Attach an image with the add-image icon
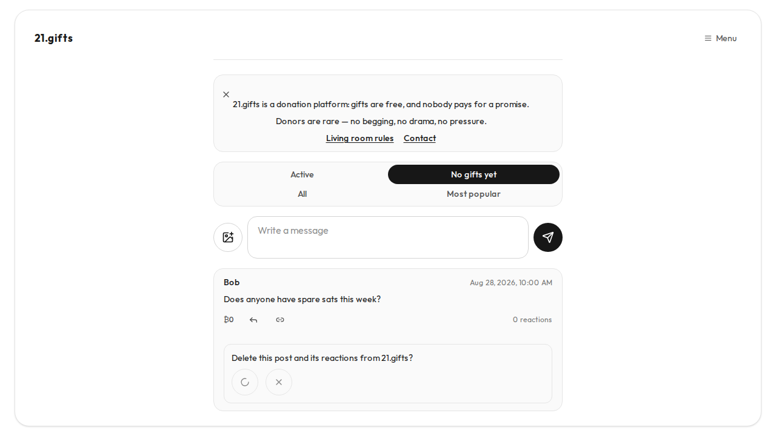Screen dimensions: 776x436 tap(228, 237)
